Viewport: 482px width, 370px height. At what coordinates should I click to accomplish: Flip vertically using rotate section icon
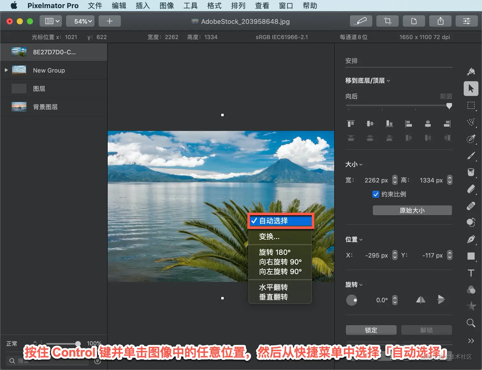tap(441, 300)
